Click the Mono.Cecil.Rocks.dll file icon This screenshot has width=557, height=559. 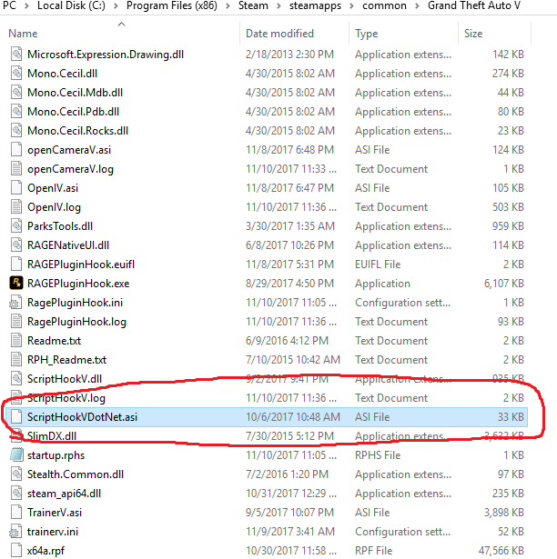16,131
